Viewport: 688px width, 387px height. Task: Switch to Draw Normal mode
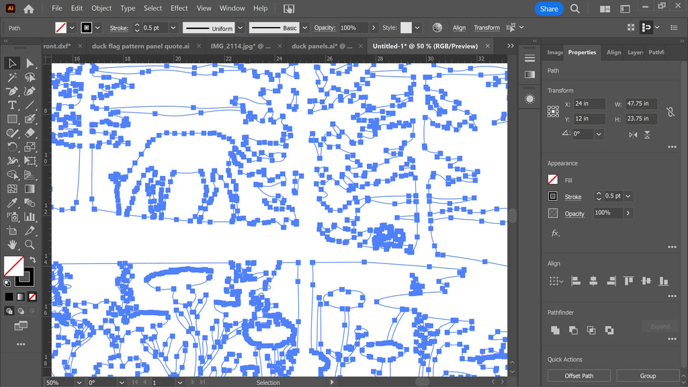[9, 311]
